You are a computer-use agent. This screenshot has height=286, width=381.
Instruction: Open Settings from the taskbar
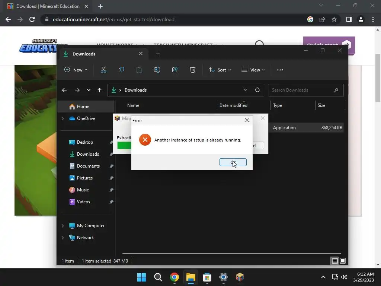click(223, 277)
